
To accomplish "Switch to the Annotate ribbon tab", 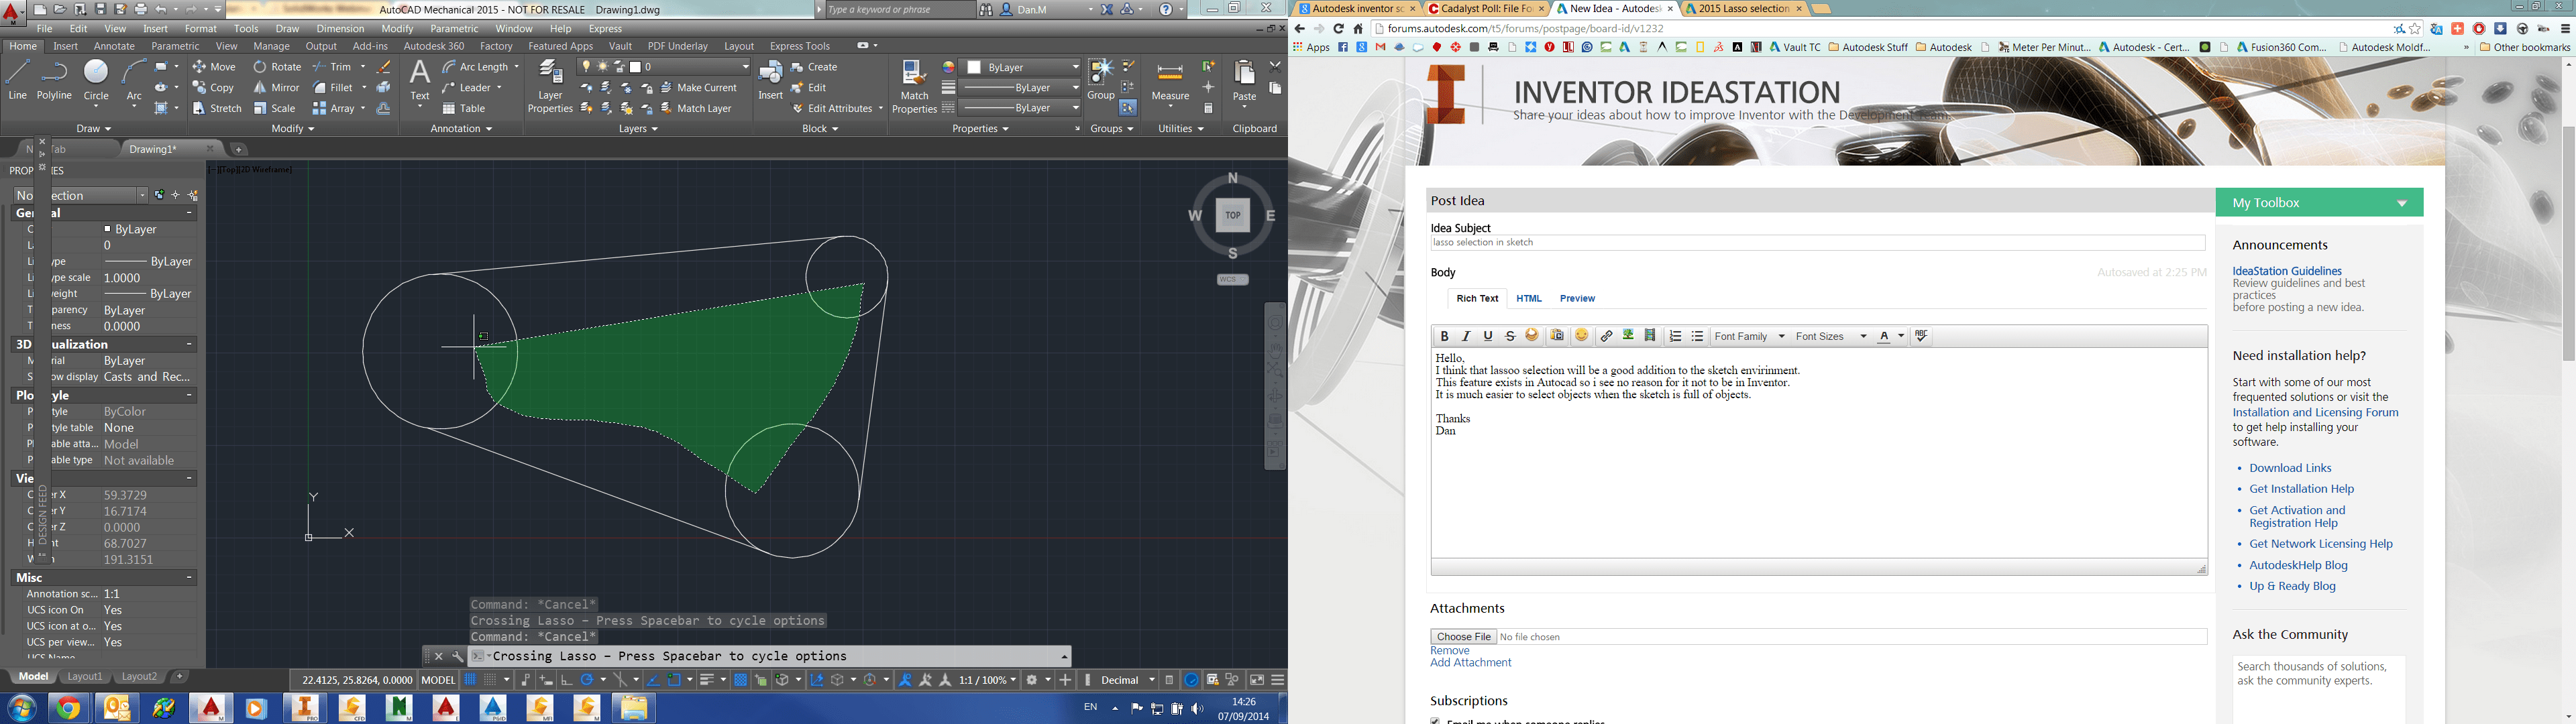I will coord(113,46).
